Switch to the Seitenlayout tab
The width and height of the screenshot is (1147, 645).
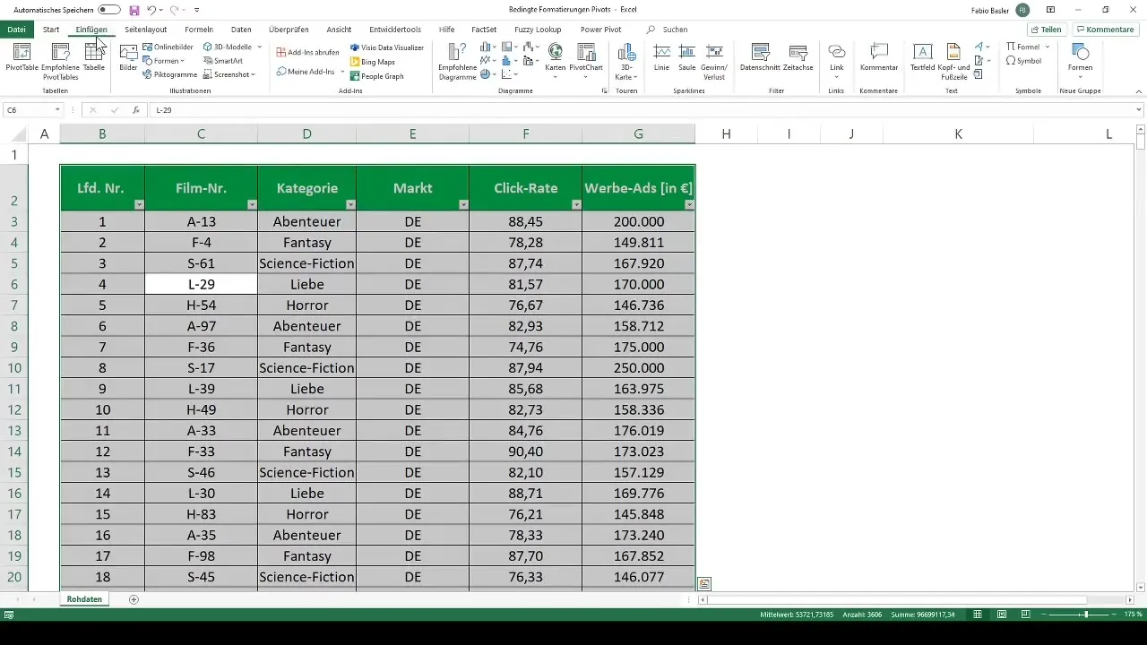pos(145,30)
